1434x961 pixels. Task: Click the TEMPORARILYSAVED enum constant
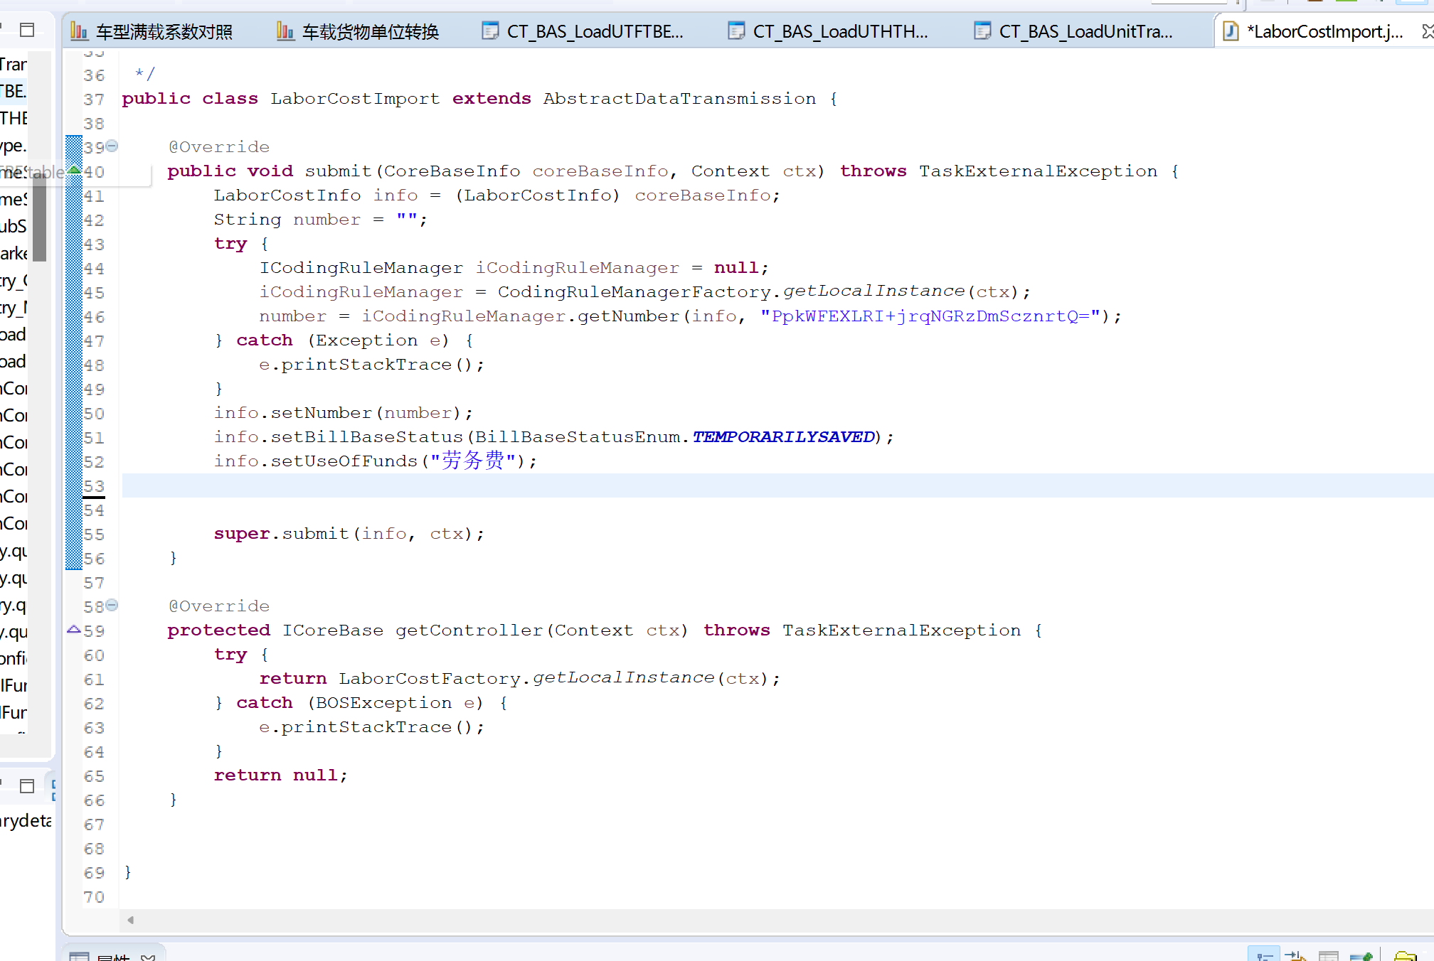pos(783,437)
